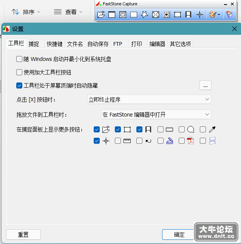Select Capture Full Screen tool
This screenshot has height=244, width=241.
[156, 15]
